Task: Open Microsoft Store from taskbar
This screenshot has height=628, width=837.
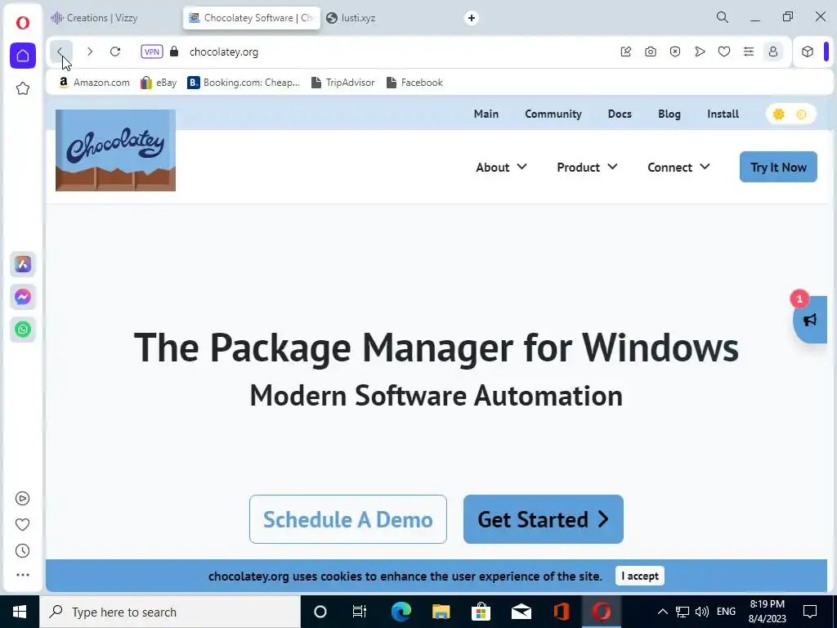Action: (481, 612)
